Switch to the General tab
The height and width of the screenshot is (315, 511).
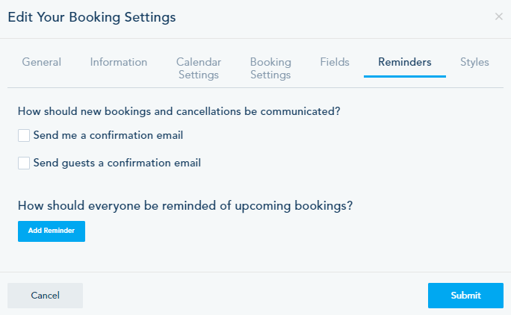(x=42, y=63)
